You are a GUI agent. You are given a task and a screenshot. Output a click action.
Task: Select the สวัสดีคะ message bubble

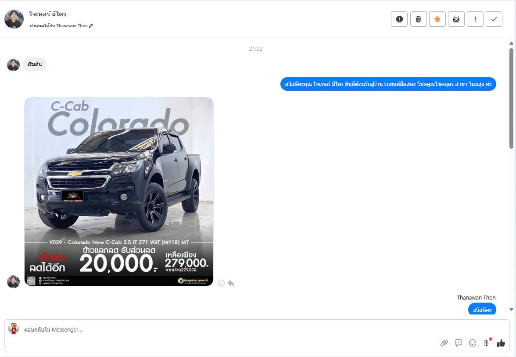click(482, 309)
